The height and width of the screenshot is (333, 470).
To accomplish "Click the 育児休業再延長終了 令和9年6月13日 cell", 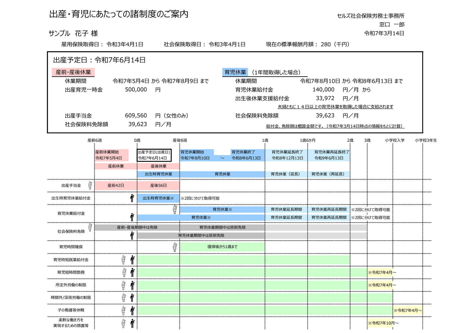I will [x=329, y=155].
